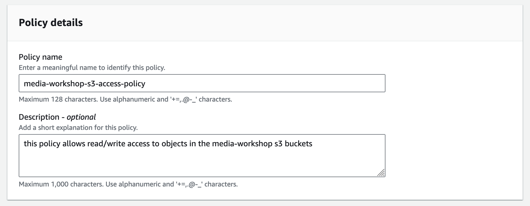This screenshot has height=206, width=530.
Task: Click the "Policy name" field label
Action: pos(41,57)
